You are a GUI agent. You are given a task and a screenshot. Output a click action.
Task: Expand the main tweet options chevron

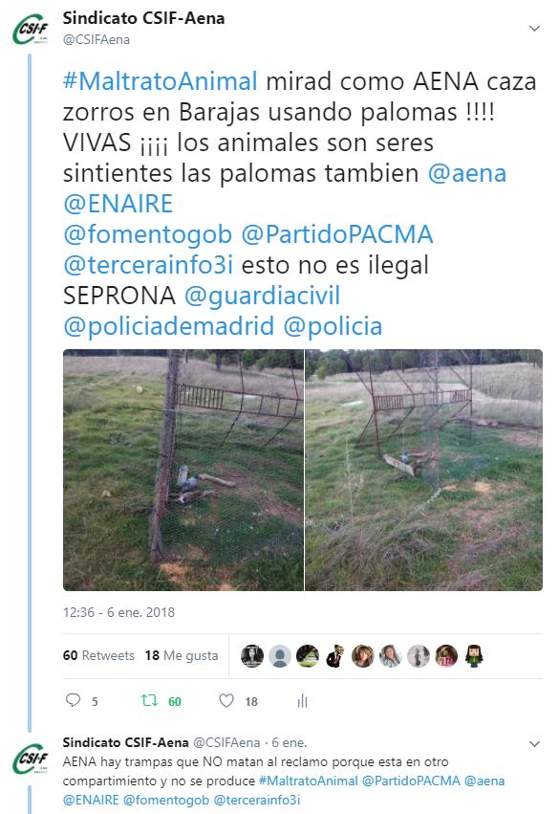pos(534,28)
